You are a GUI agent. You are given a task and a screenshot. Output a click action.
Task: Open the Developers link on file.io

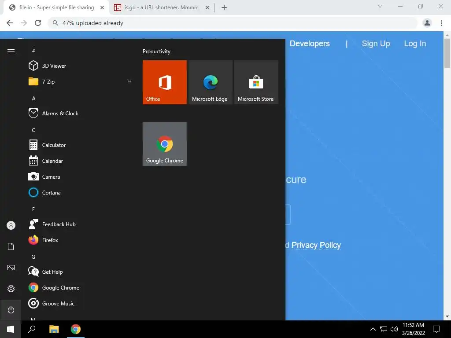(310, 44)
